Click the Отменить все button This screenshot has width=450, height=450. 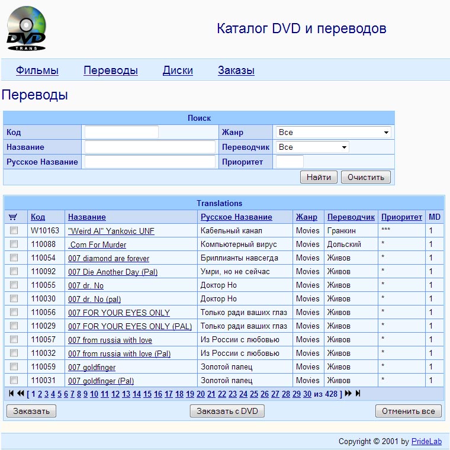[408, 411]
